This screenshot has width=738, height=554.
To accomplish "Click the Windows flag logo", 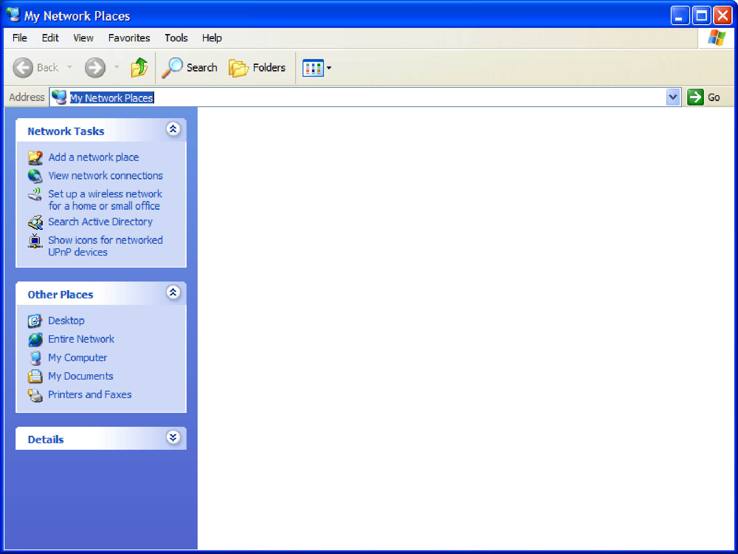I will tap(716, 38).
